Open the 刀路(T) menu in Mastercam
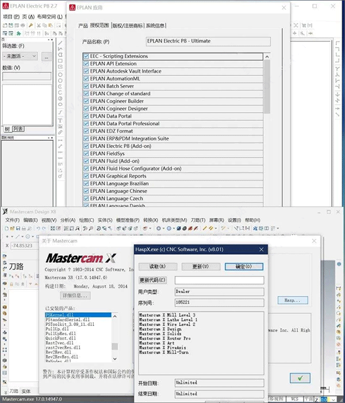345x403 pixels. point(198,220)
